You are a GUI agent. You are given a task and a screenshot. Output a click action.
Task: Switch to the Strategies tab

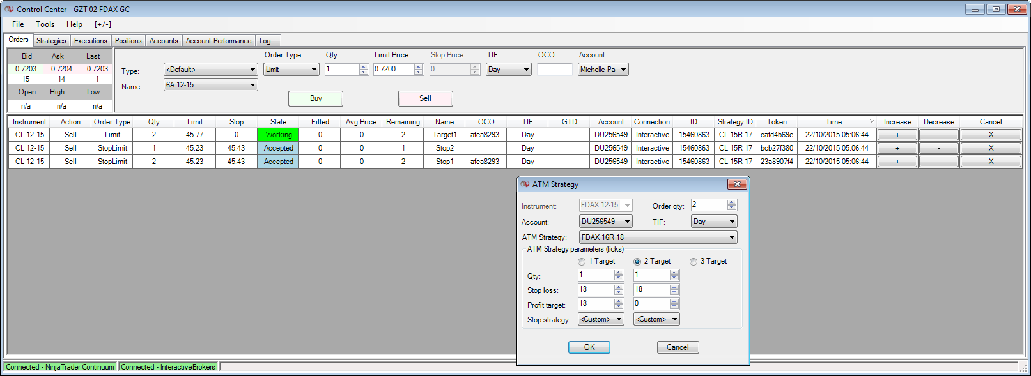pos(51,41)
